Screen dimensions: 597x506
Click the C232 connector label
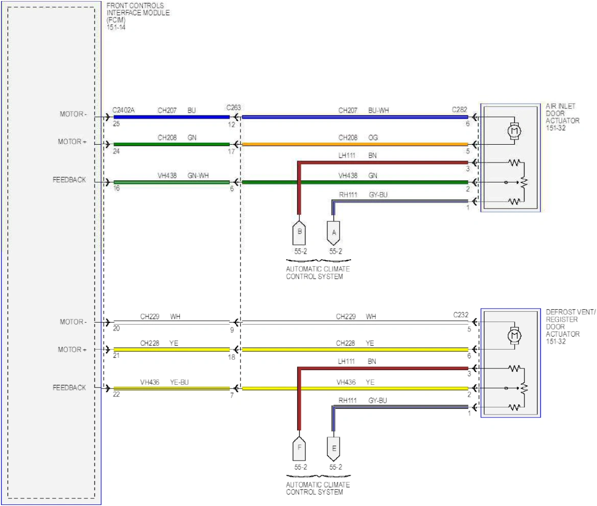pyautogui.click(x=461, y=315)
